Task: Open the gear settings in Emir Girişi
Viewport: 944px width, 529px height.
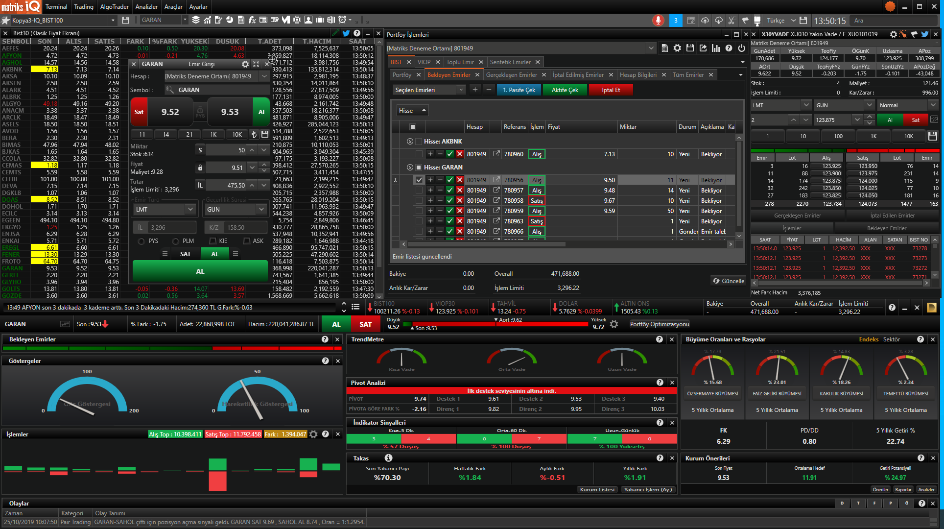Action: point(245,64)
